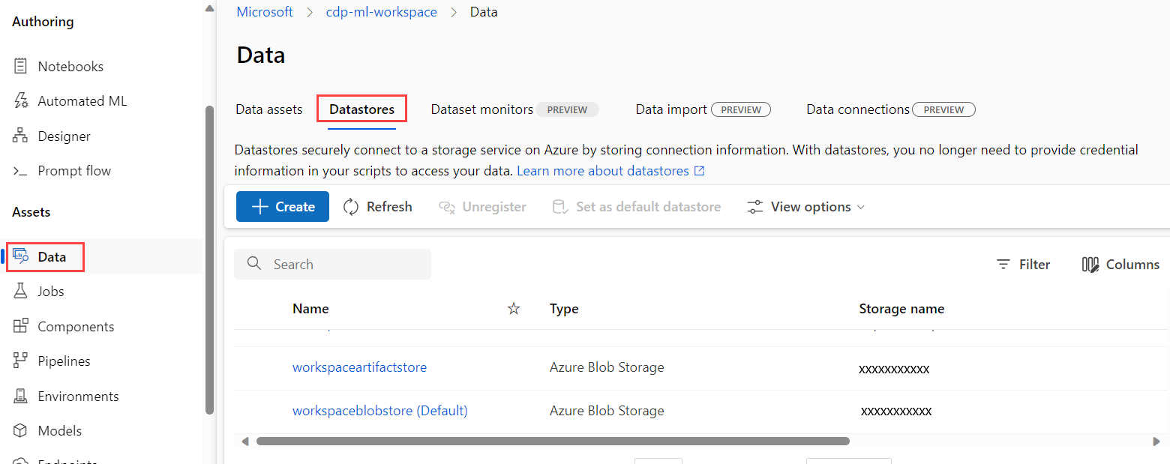This screenshot has height=464, width=1170.
Task: Open Components using its grid icon
Action: pos(21,327)
